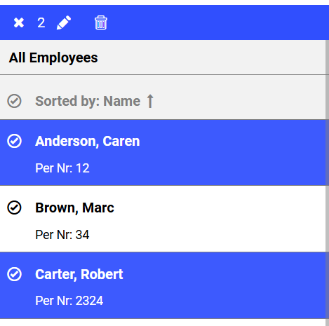Reverse sort order with the up arrow
The height and width of the screenshot is (326, 329).
tap(150, 101)
